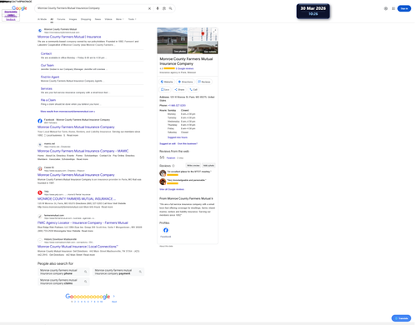Click the See photos building thumbnail

coord(172,41)
